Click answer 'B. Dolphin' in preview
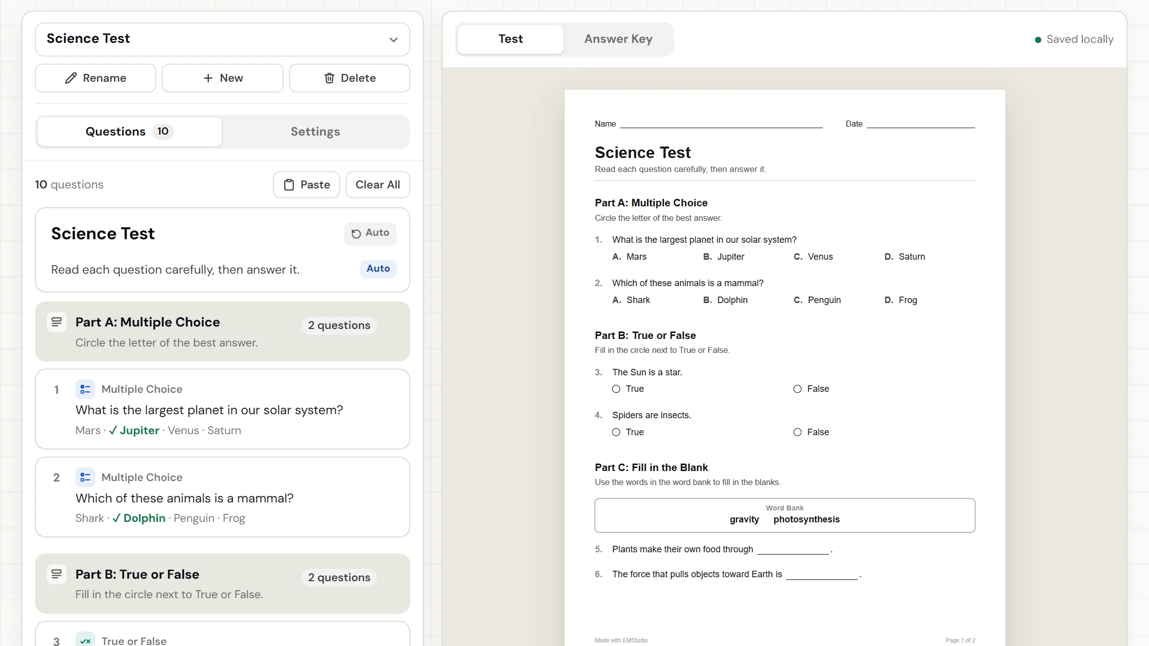This screenshot has height=646, width=1149. click(726, 300)
